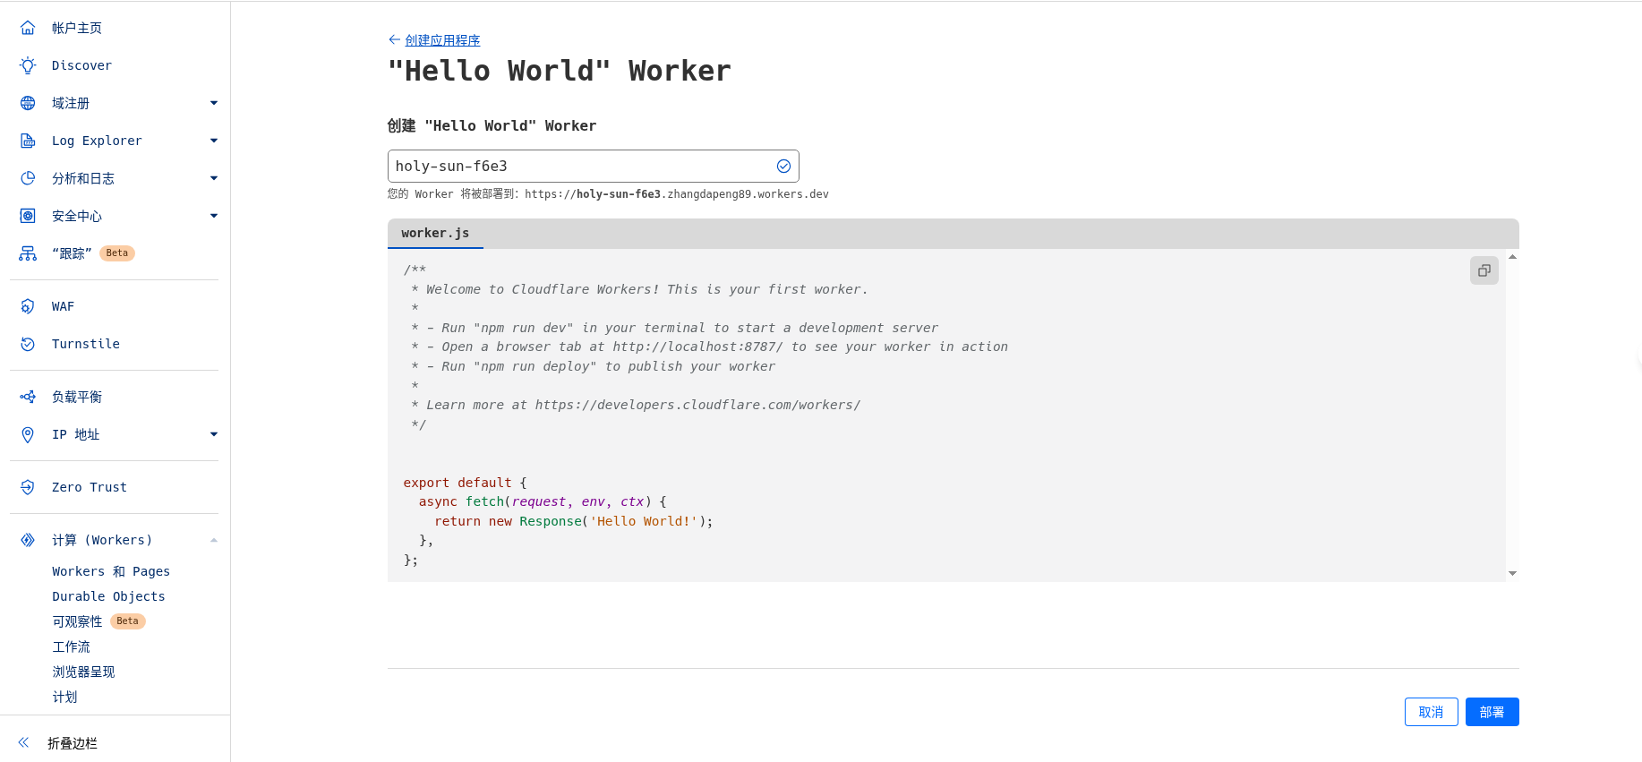Image resolution: width=1642 pixels, height=762 pixels.
Task: Open 浏览器呈现 submenu item
Action: pyautogui.click(x=83, y=672)
